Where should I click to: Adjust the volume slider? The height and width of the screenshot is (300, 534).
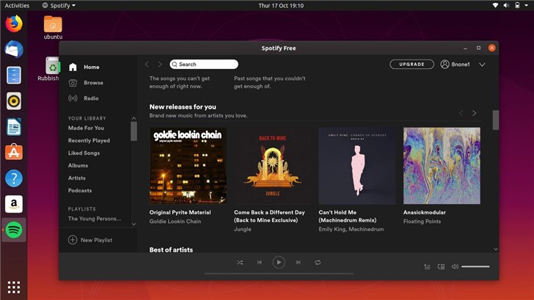coord(475,267)
